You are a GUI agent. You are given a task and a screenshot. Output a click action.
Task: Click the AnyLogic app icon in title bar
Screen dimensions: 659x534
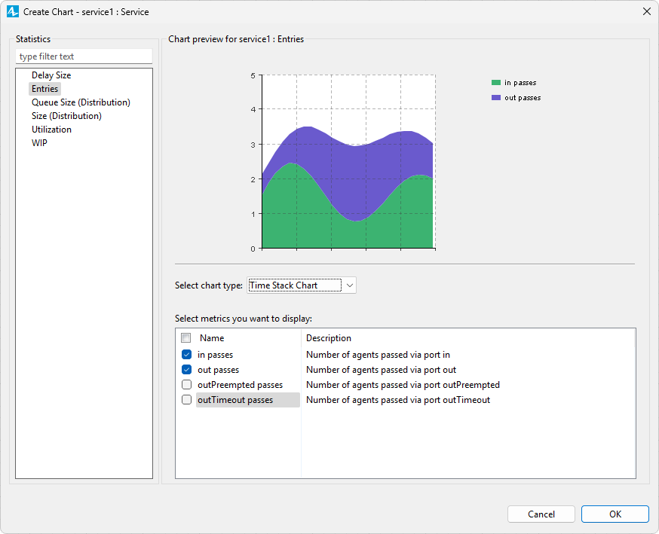(12, 11)
